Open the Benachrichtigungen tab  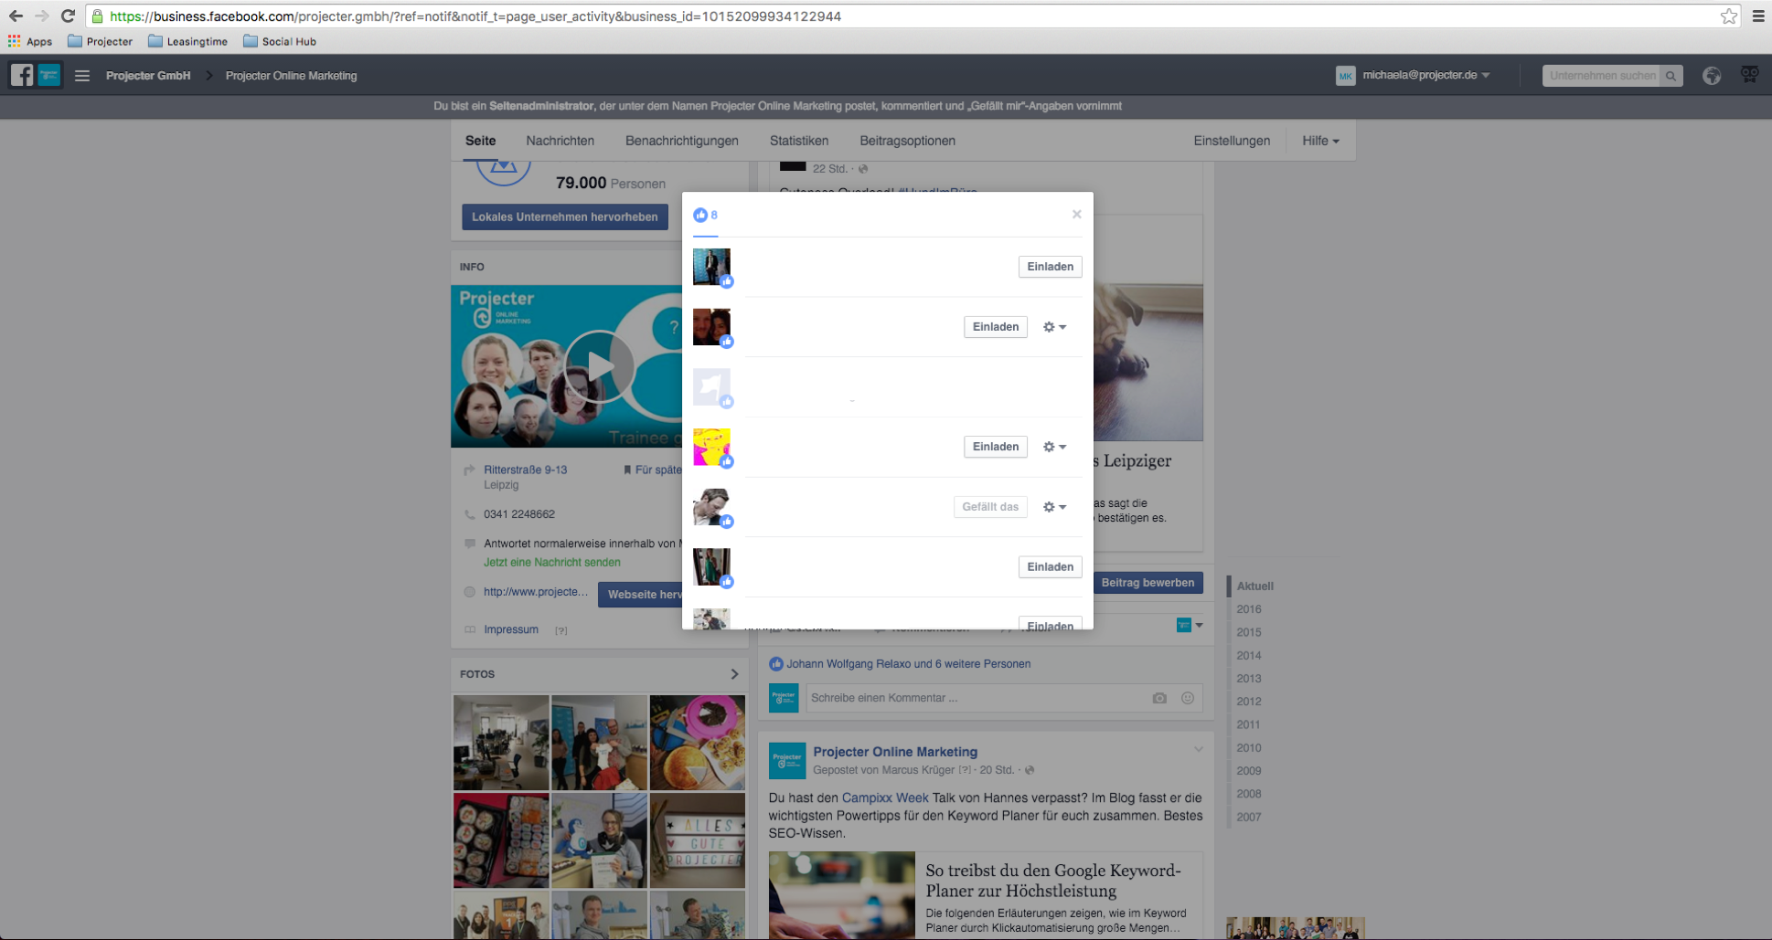tap(682, 141)
